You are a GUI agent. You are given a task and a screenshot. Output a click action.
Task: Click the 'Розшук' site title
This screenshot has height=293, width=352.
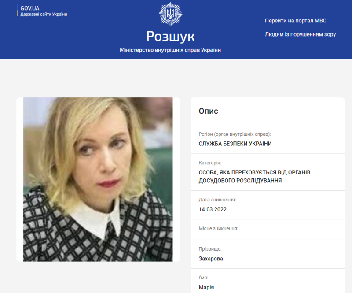tap(170, 36)
